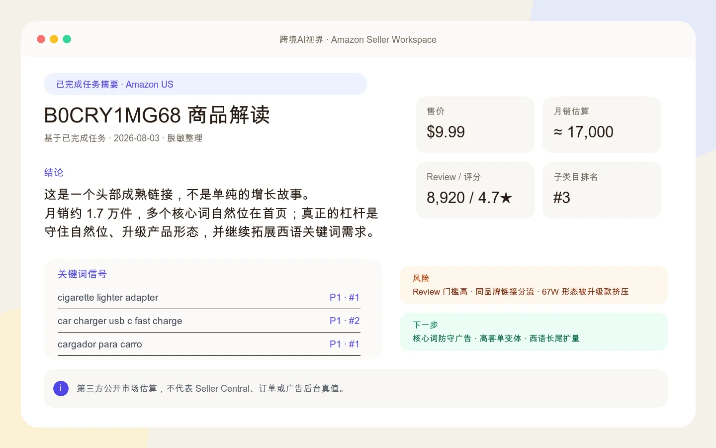Click the 'P1 · #2' rank value
Screen dimensions: 716x448
tap(345, 321)
